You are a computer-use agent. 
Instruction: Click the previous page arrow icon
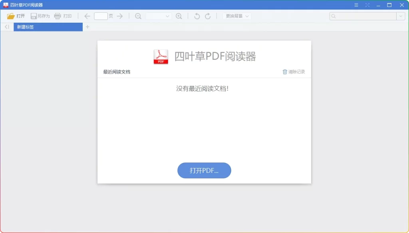coord(87,16)
